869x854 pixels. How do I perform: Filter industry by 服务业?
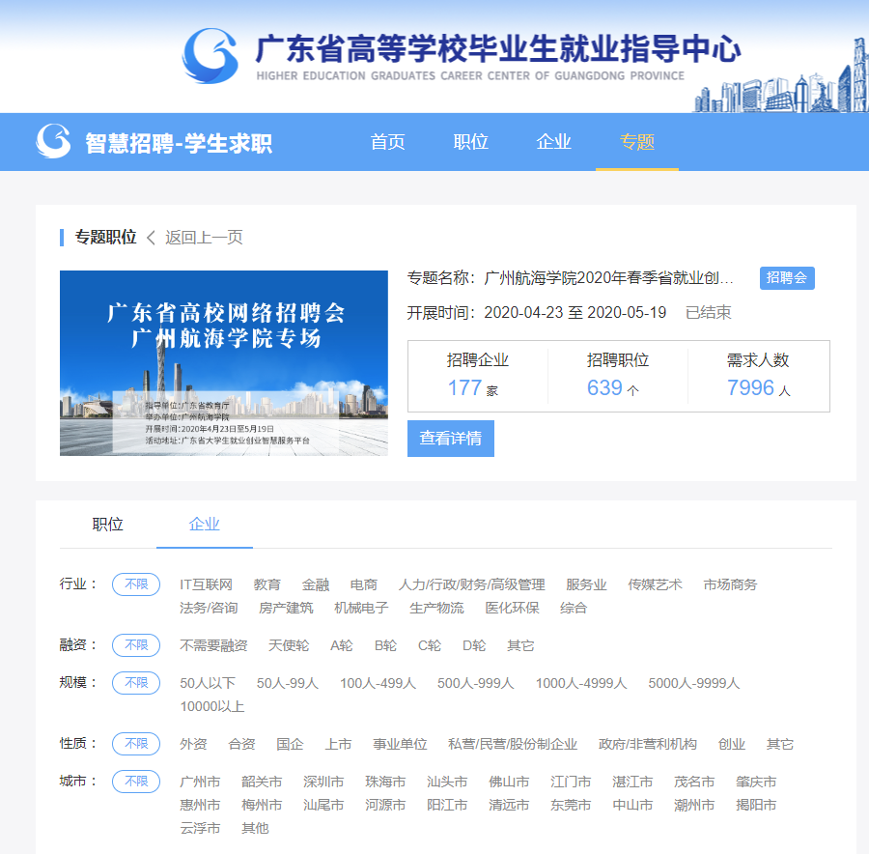click(x=586, y=585)
